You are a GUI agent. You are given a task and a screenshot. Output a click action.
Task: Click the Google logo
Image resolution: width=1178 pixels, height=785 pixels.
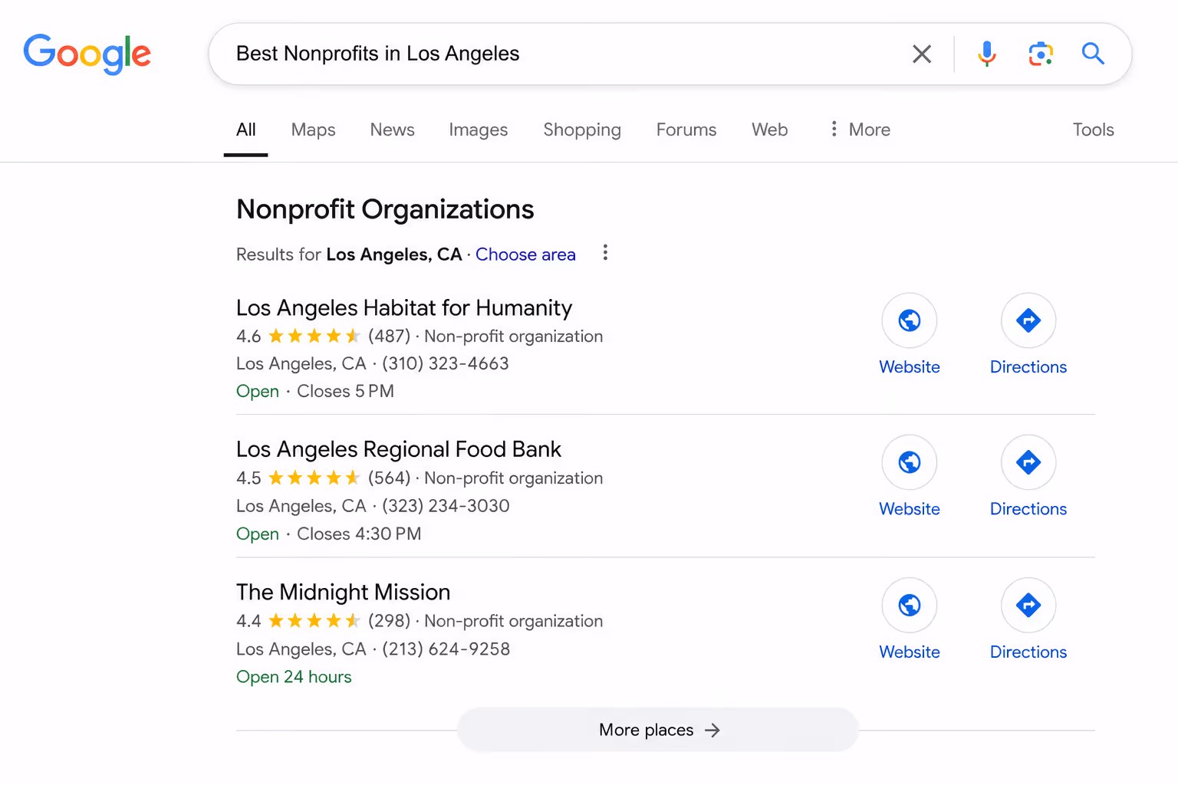87,54
